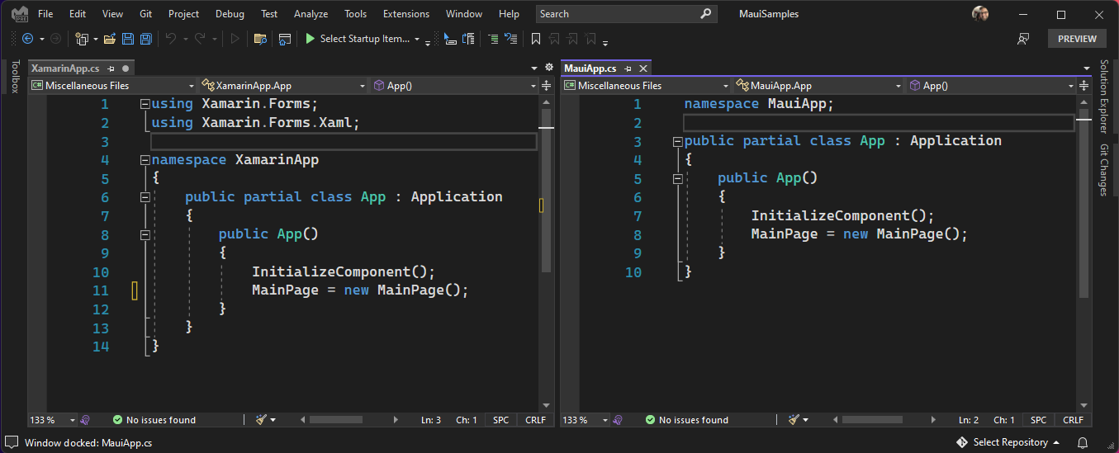Open Miscellaneous Files dropdown in right editor
The height and width of the screenshot is (453, 1119).
(647, 86)
